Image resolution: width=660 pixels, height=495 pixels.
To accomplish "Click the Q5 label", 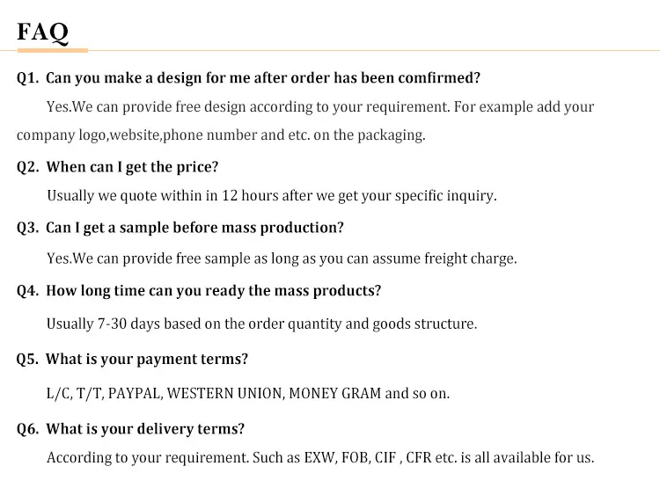I will click(x=27, y=360).
